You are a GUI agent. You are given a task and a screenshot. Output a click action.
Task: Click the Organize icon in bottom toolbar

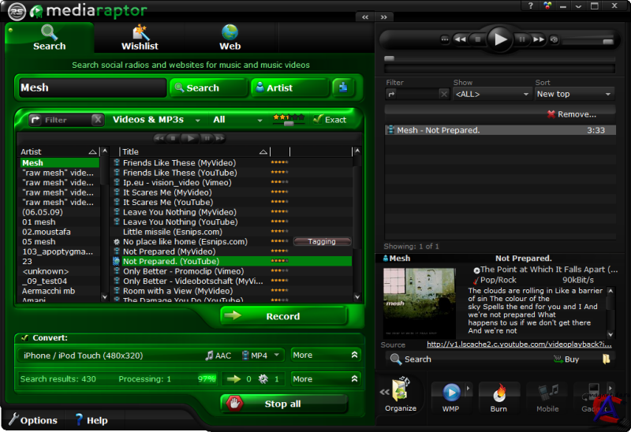pyautogui.click(x=400, y=394)
